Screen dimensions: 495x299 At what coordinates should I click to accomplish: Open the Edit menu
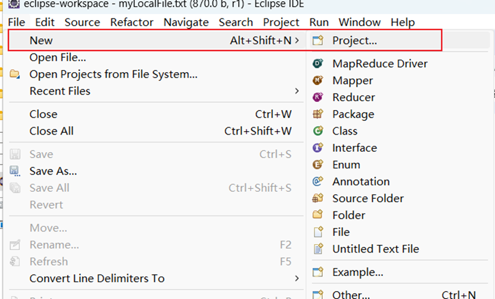(x=45, y=22)
